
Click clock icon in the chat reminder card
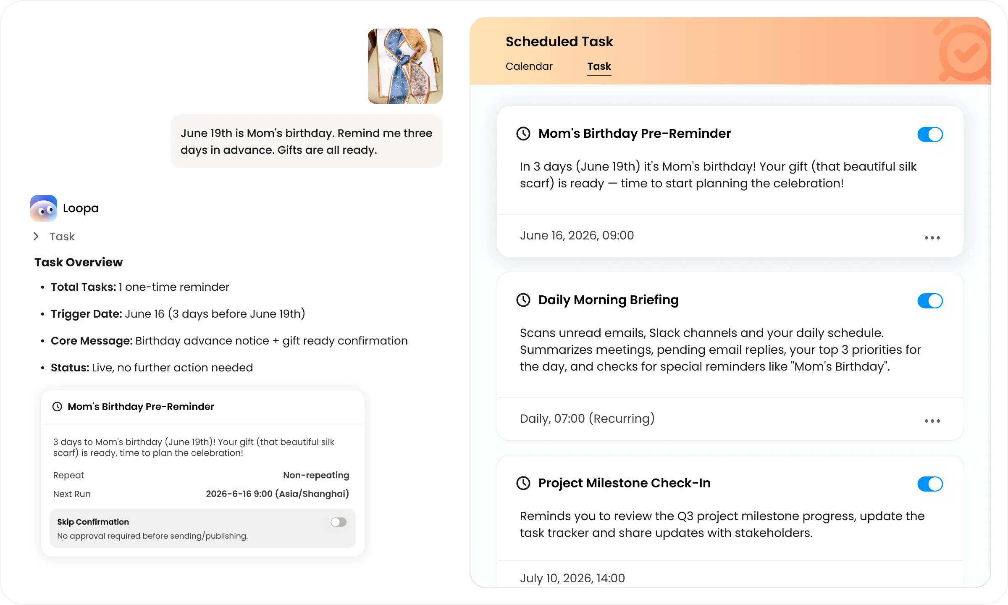coord(57,407)
